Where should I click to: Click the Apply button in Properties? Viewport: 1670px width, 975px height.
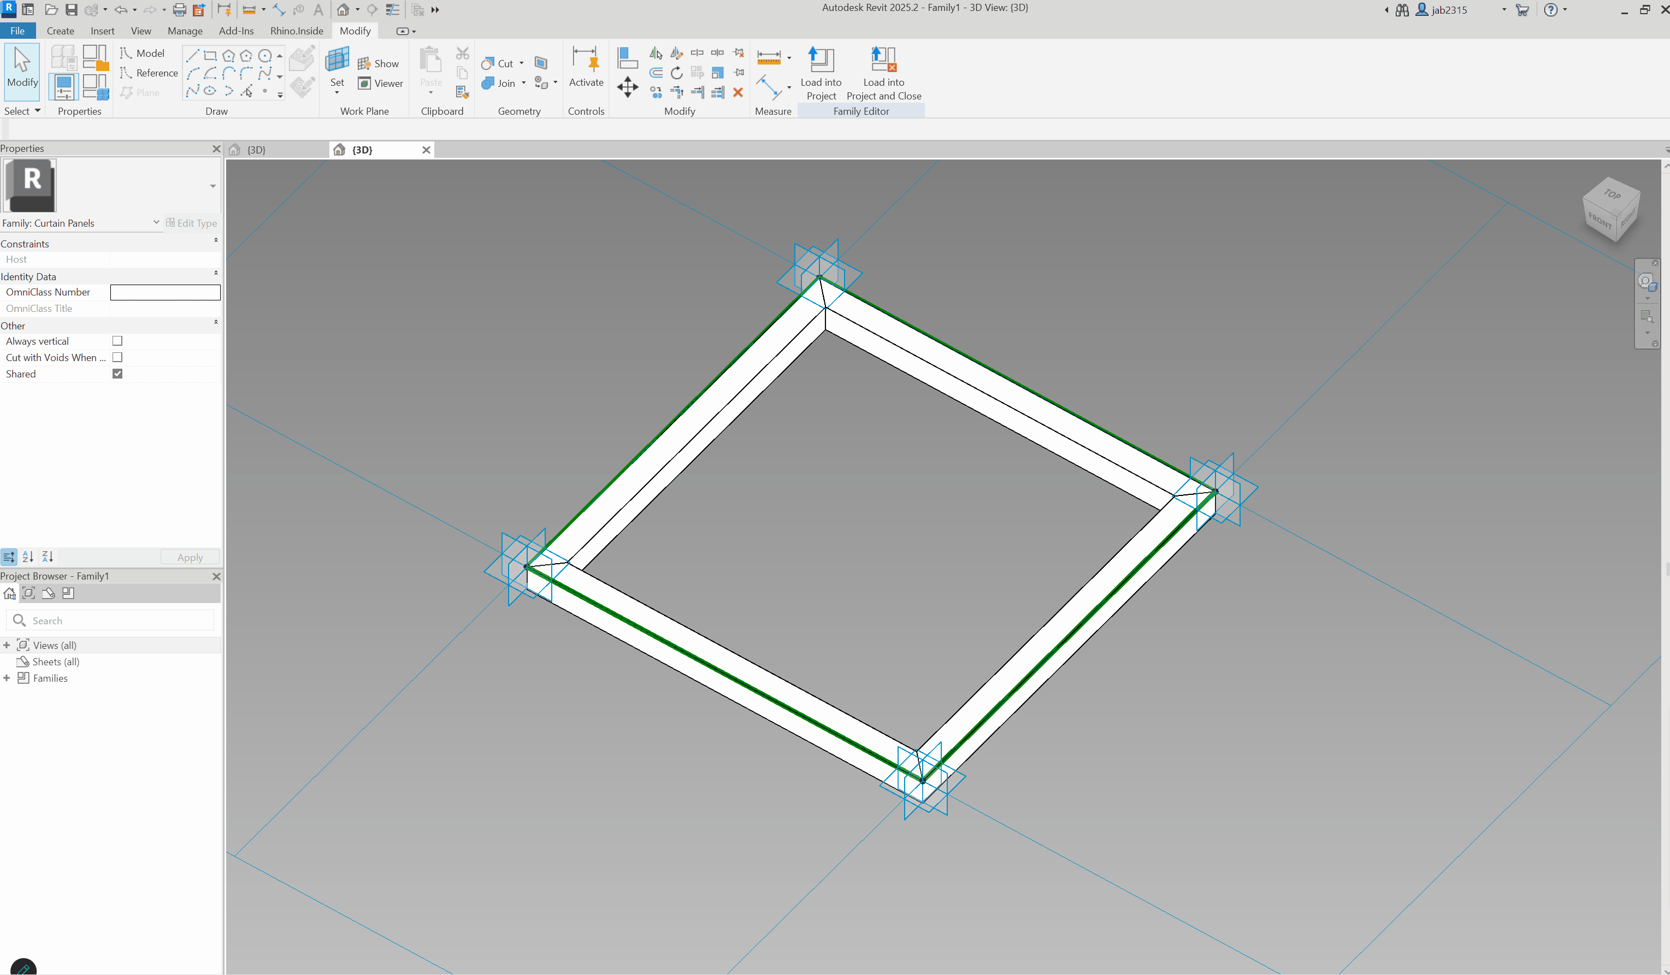190,558
